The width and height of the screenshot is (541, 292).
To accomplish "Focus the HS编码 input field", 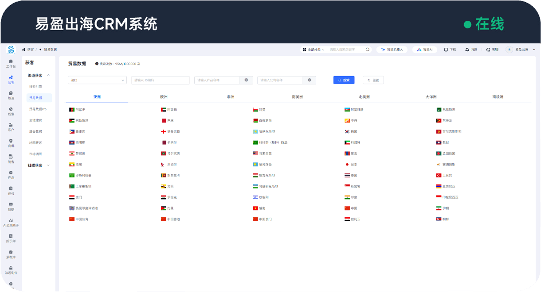I will (x=160, y=80).
